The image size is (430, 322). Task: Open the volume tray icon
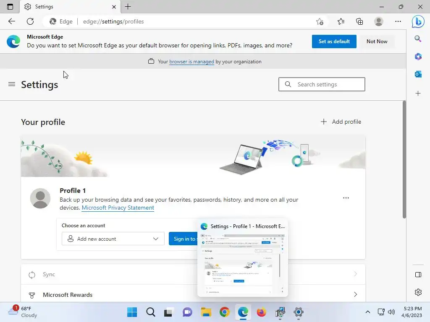point(391,312)
